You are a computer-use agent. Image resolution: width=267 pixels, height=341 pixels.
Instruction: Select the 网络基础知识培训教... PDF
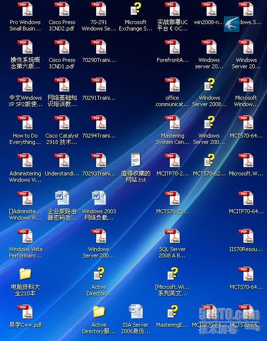(62, 85)
